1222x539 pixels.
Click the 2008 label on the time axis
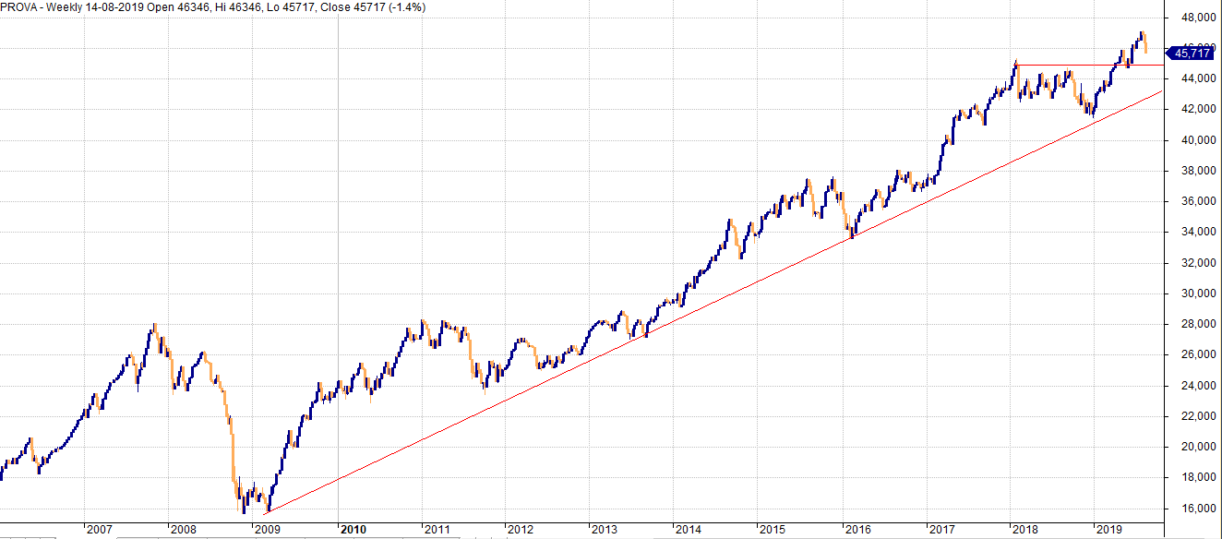[183, 530]
